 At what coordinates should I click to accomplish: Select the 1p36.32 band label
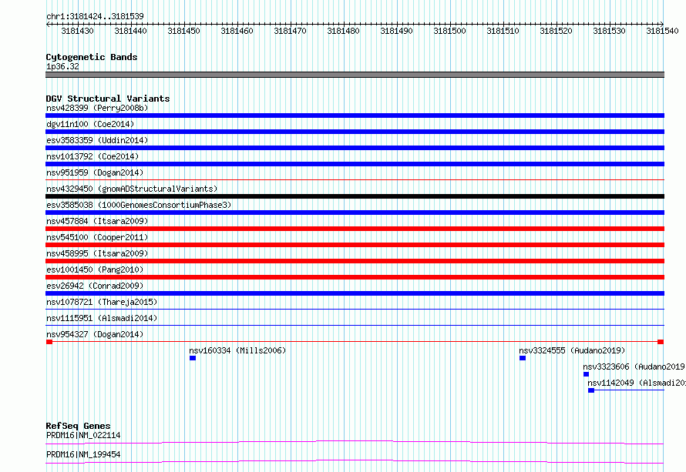[62, 66]
